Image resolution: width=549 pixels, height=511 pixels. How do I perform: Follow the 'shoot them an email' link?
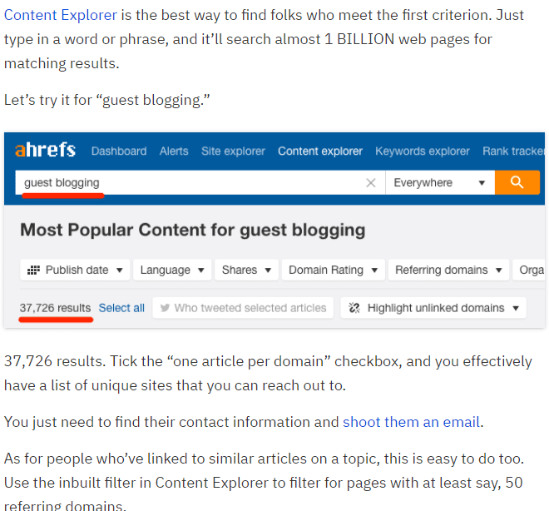coord(411,422)
